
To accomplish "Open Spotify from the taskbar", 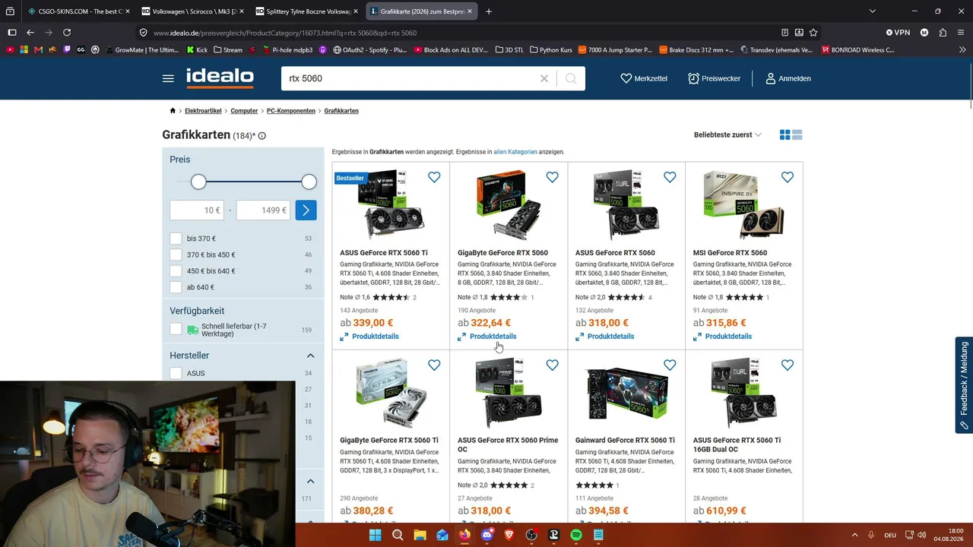I will 576,535.
